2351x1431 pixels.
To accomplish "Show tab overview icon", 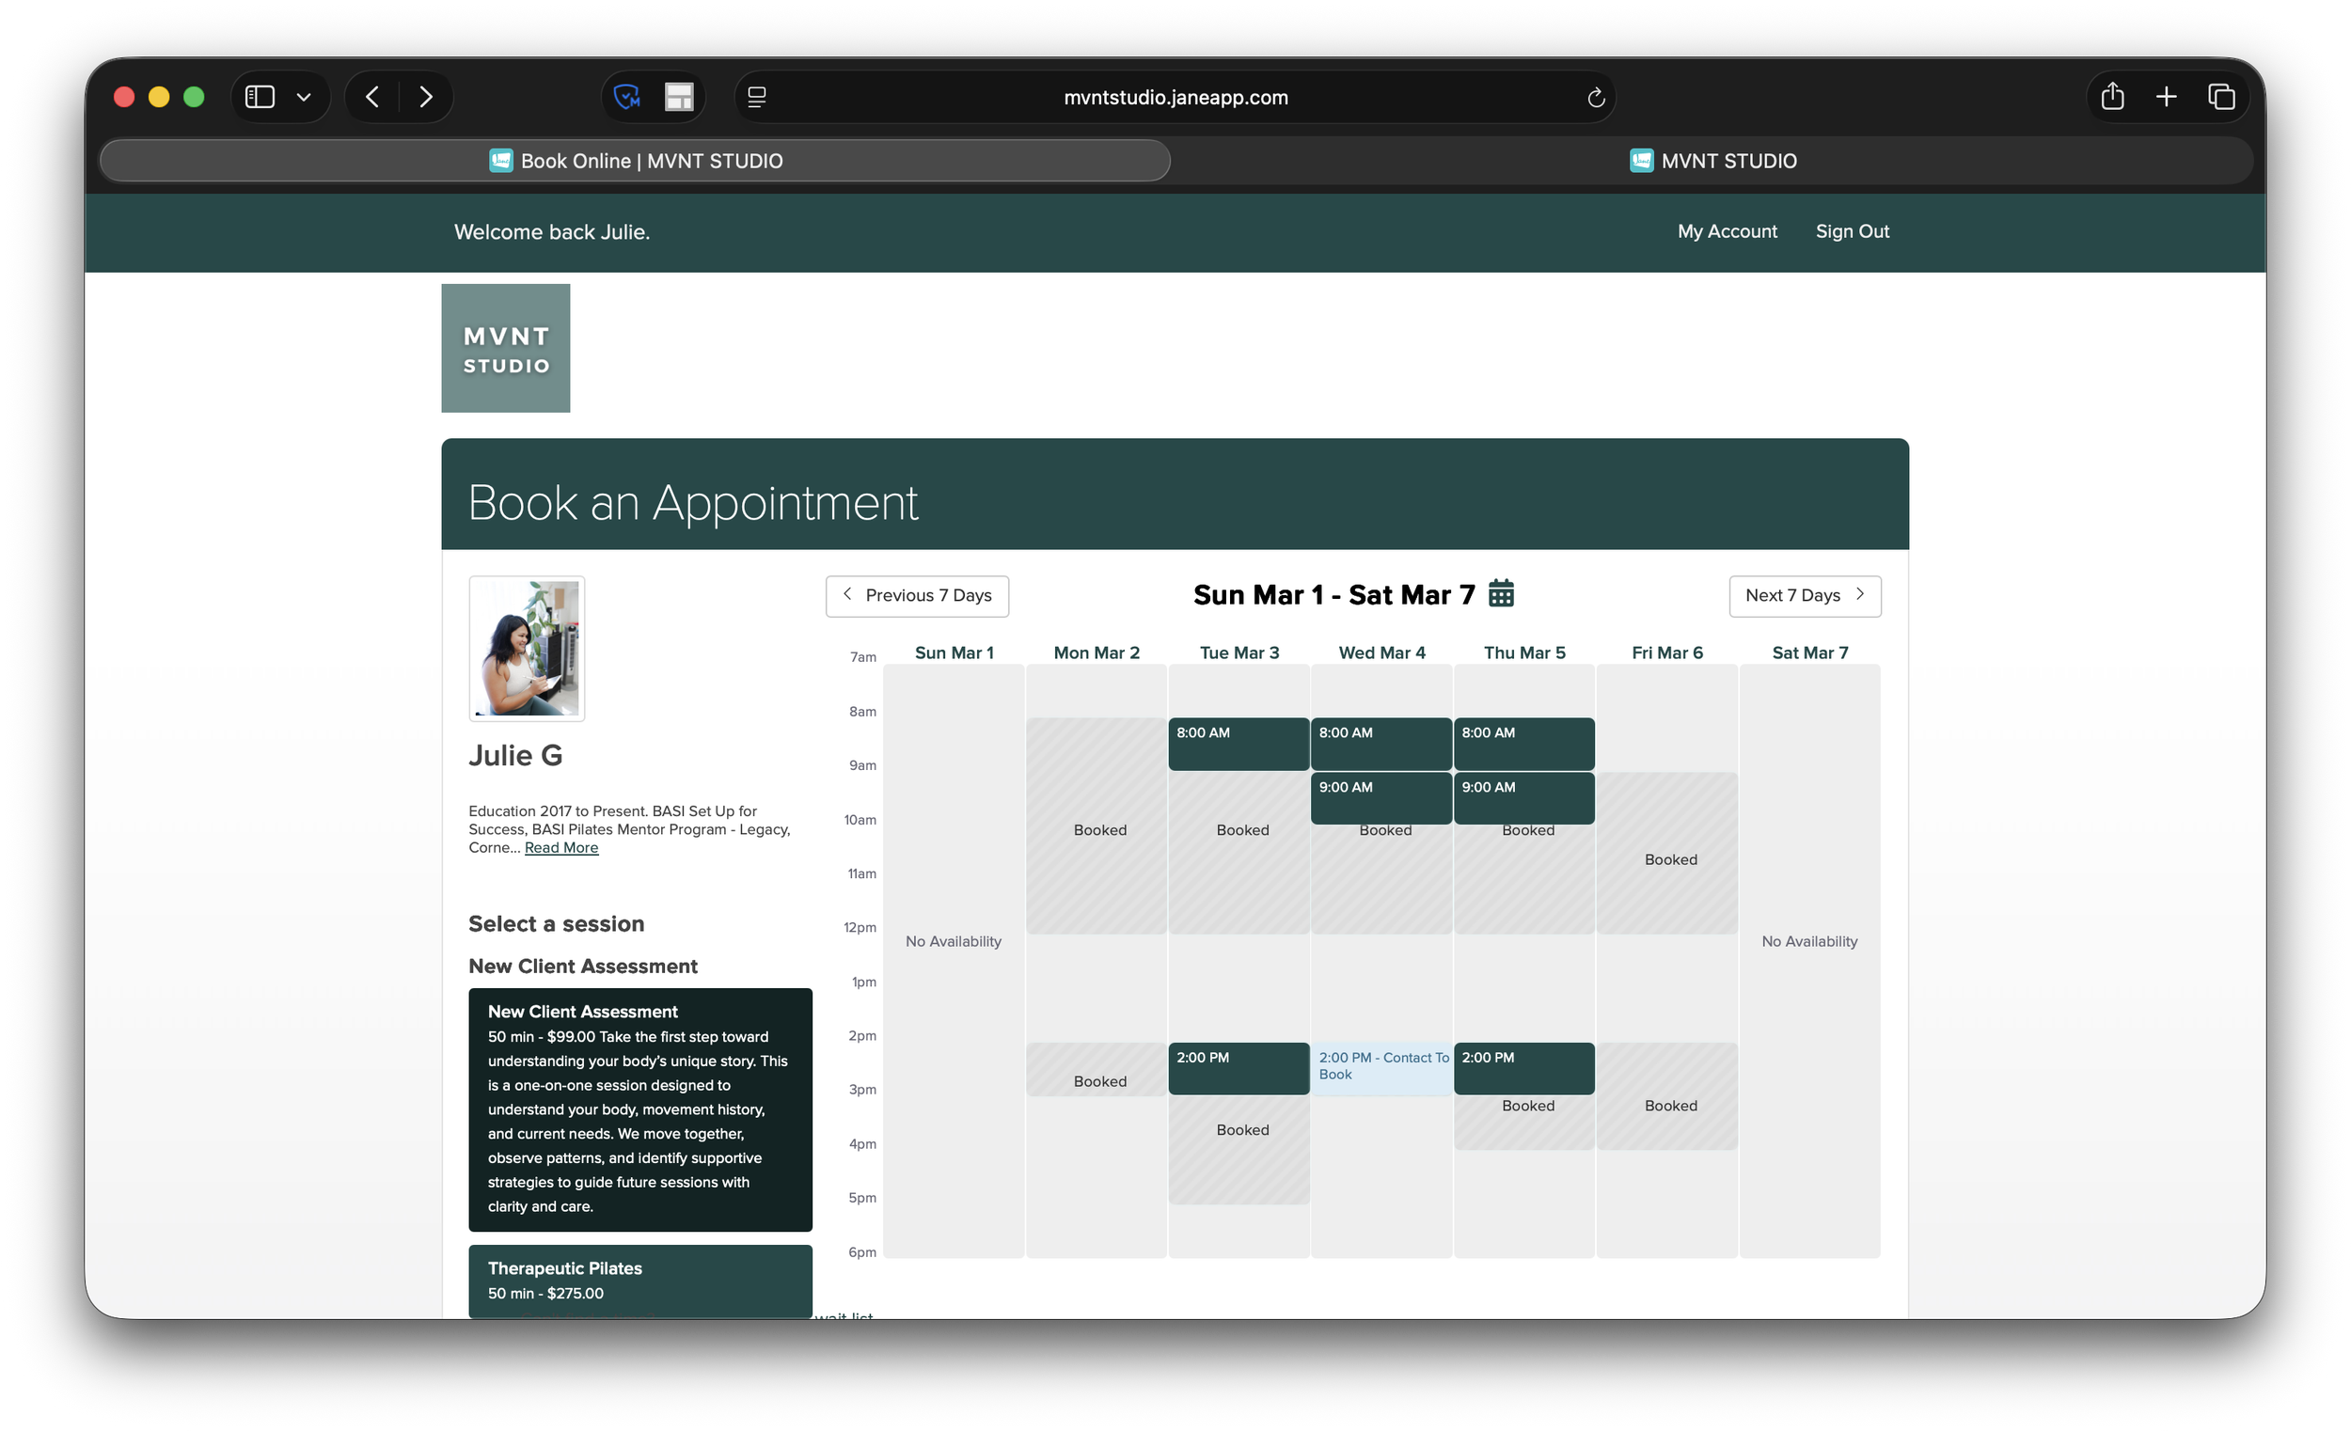I will [2221, 97].
